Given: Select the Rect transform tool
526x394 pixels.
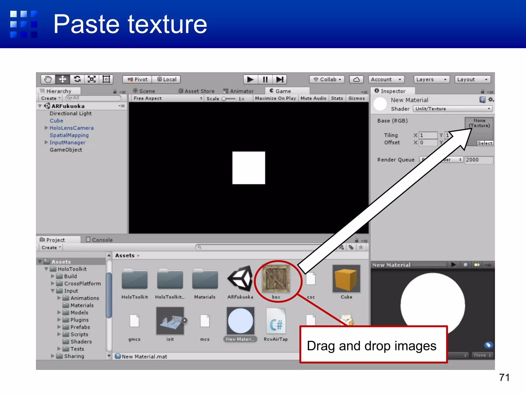Looking at the screenshot, I should [106, 79].
